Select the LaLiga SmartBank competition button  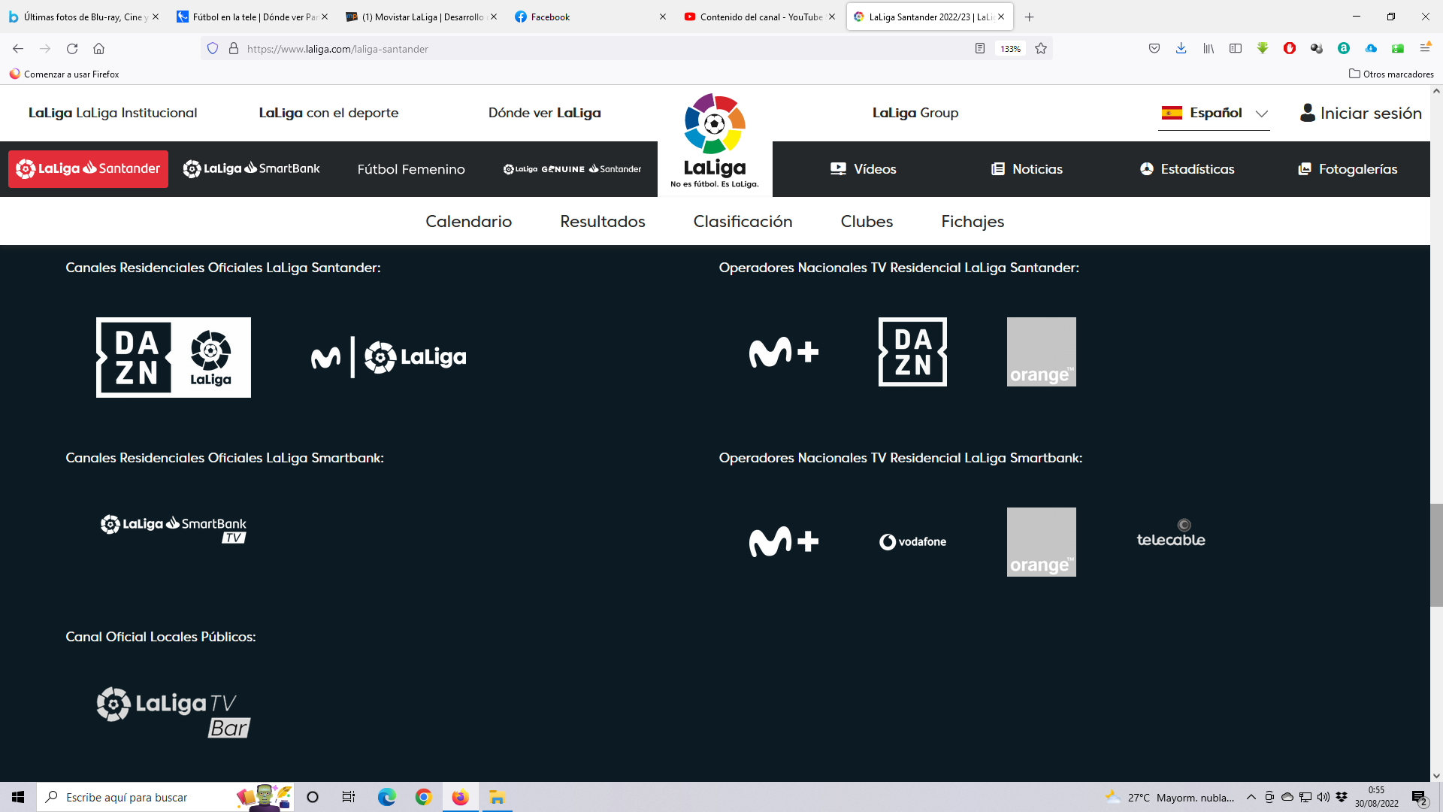coord(252,169)
